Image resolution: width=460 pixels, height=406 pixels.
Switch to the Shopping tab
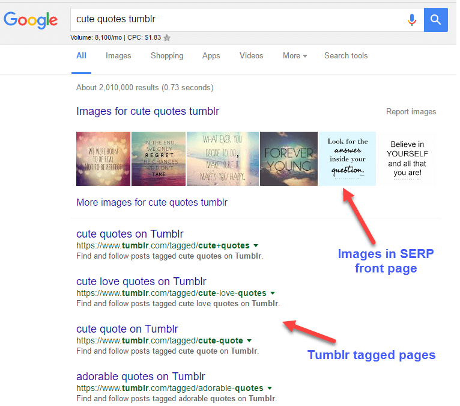[167, 56]
